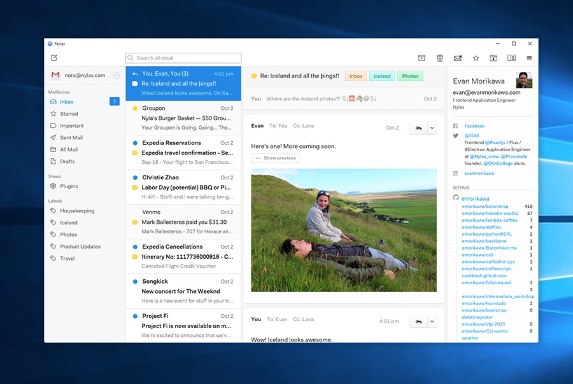Open Evan's GitHub profile emorikawa
The image size is (573, 384).
476,198
